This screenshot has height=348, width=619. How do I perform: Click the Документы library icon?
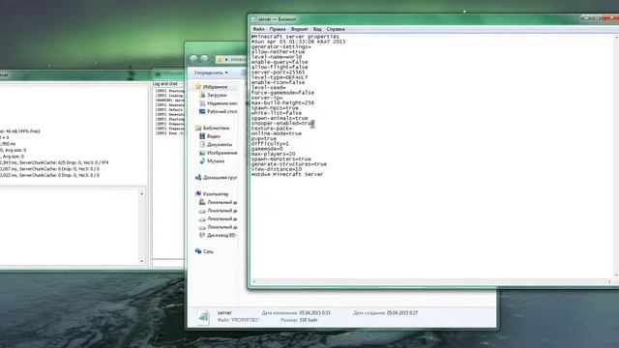(202, 144)
